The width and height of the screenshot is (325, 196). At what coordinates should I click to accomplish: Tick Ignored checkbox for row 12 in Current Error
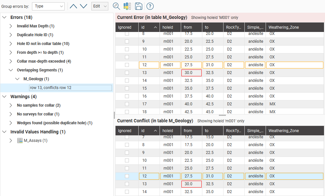click(x=127, y=65)
